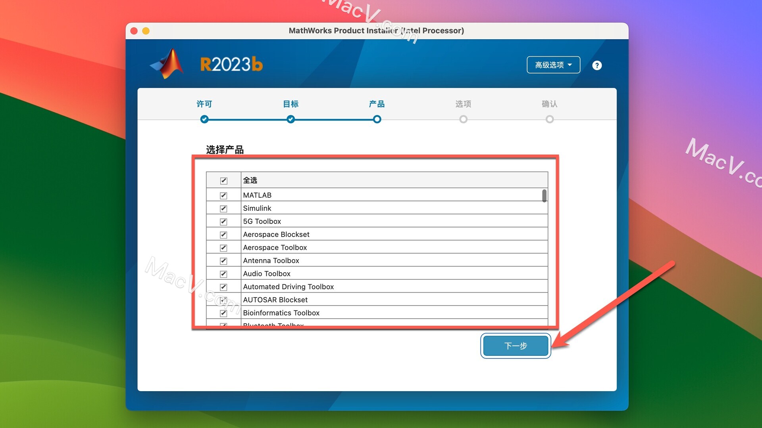Uncheck the Automated Driving Toolbox checkbox
Screen dimensions: 762x428
coord(223,287)
